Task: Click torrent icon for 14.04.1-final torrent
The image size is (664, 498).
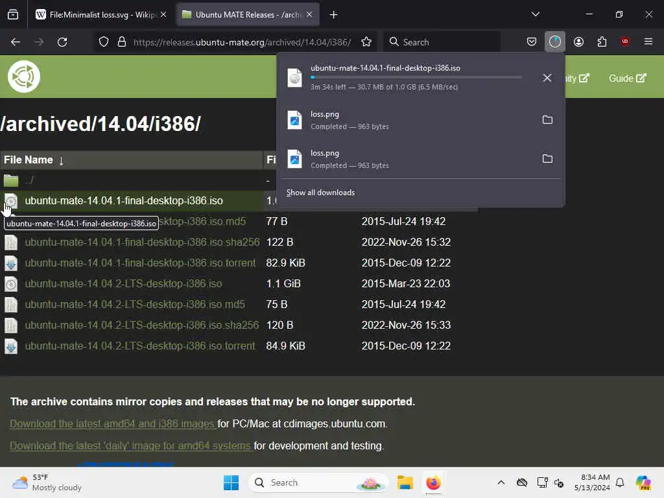Action: point(11,263)
